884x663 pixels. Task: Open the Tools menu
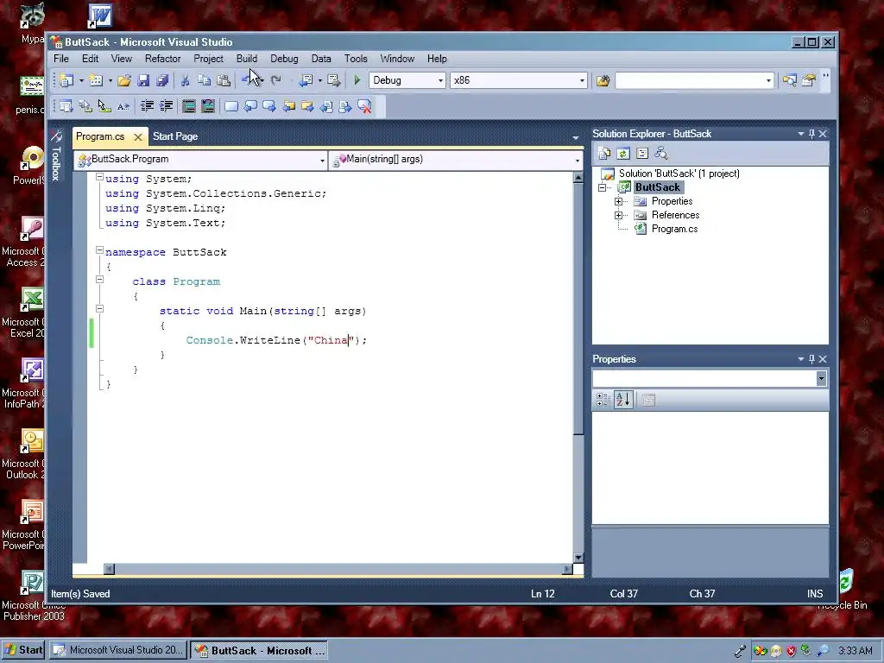coord(356,59)
